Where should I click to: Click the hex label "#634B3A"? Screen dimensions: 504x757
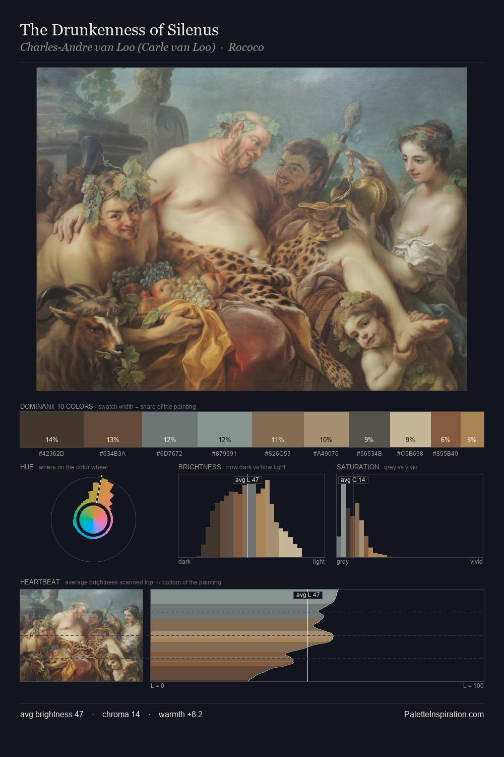point(113,454)
